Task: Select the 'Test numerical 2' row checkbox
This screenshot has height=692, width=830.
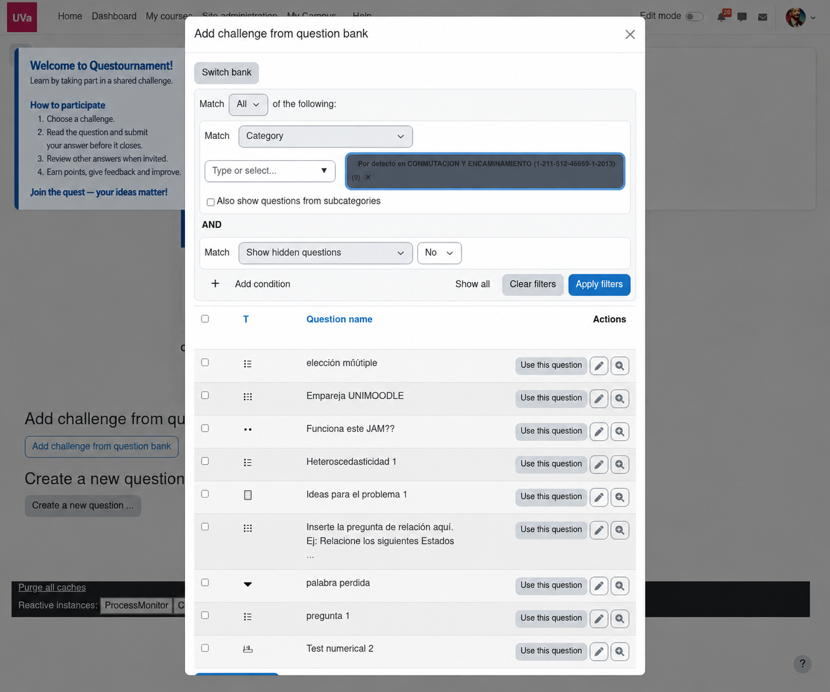Action: (x=205, y=648)
